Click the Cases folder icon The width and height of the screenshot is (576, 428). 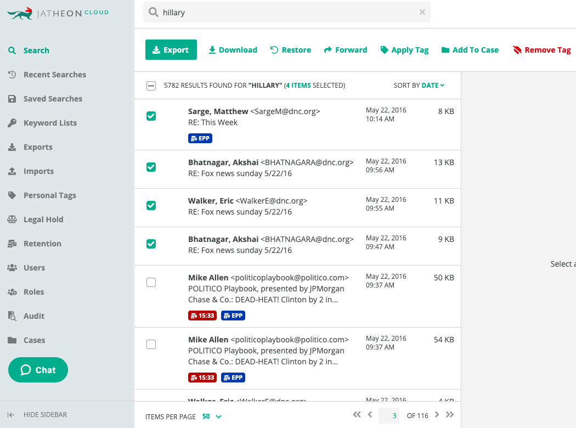[12, 340]
